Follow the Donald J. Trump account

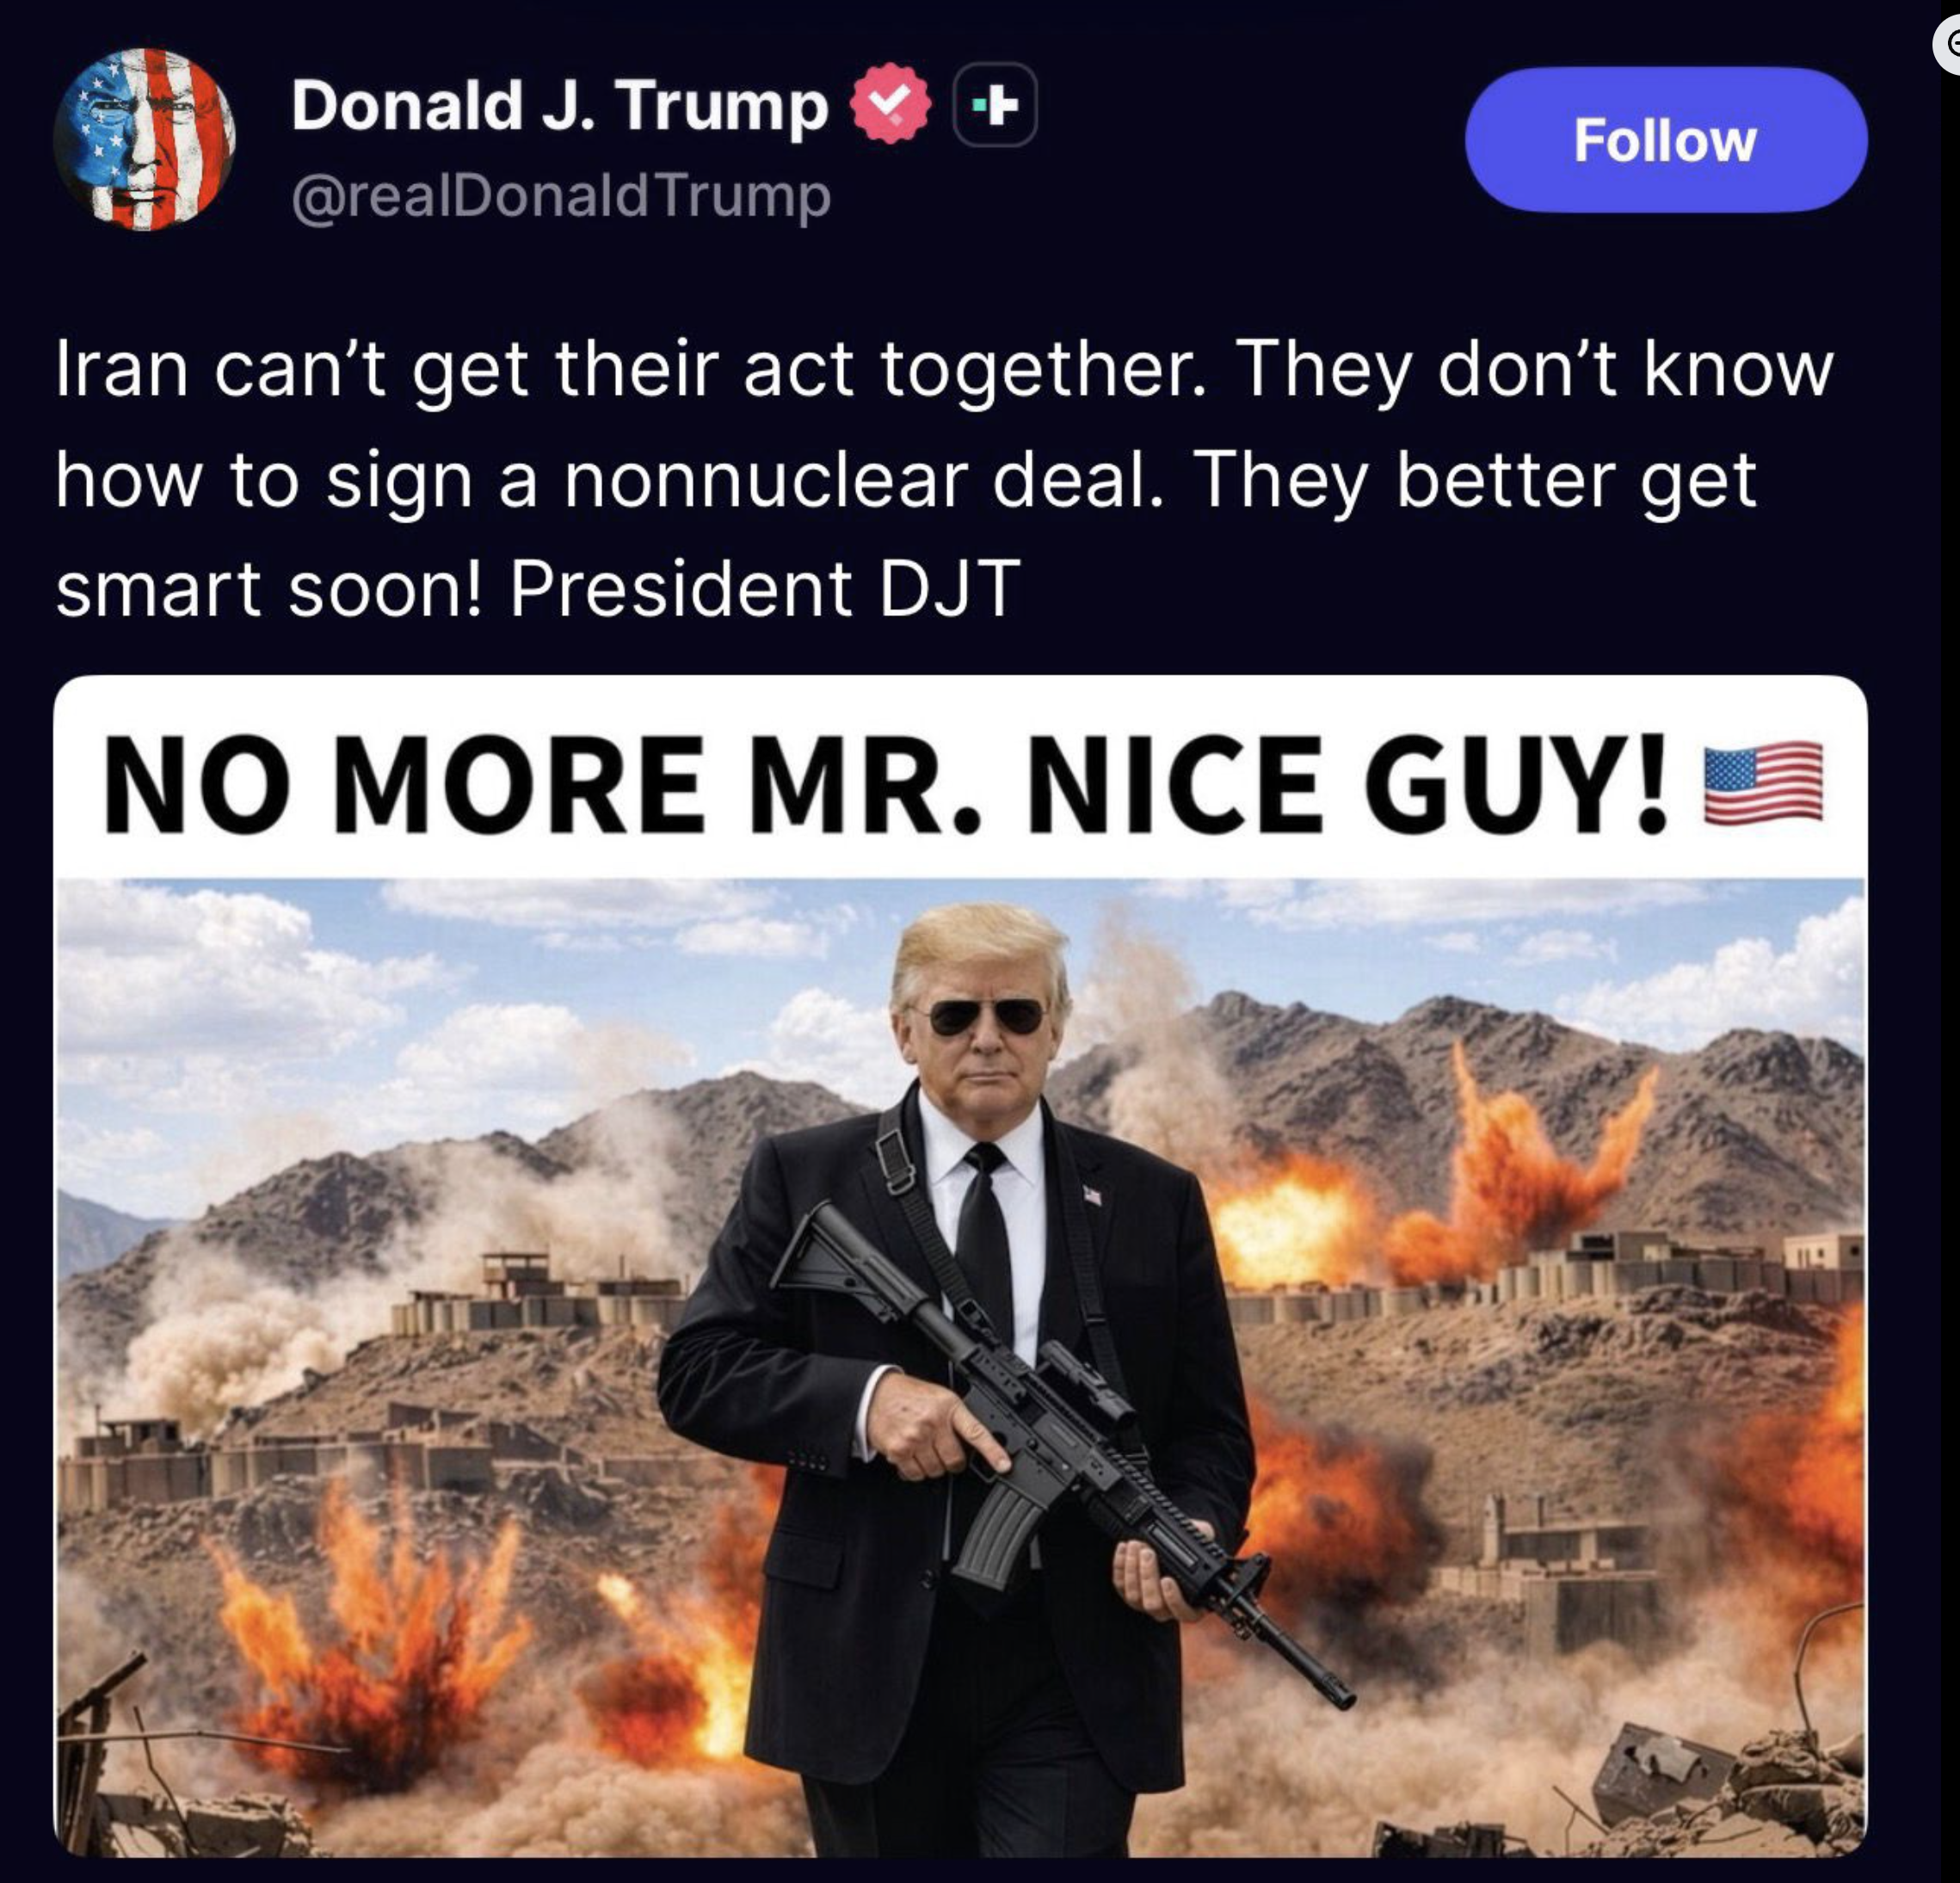1666,139
